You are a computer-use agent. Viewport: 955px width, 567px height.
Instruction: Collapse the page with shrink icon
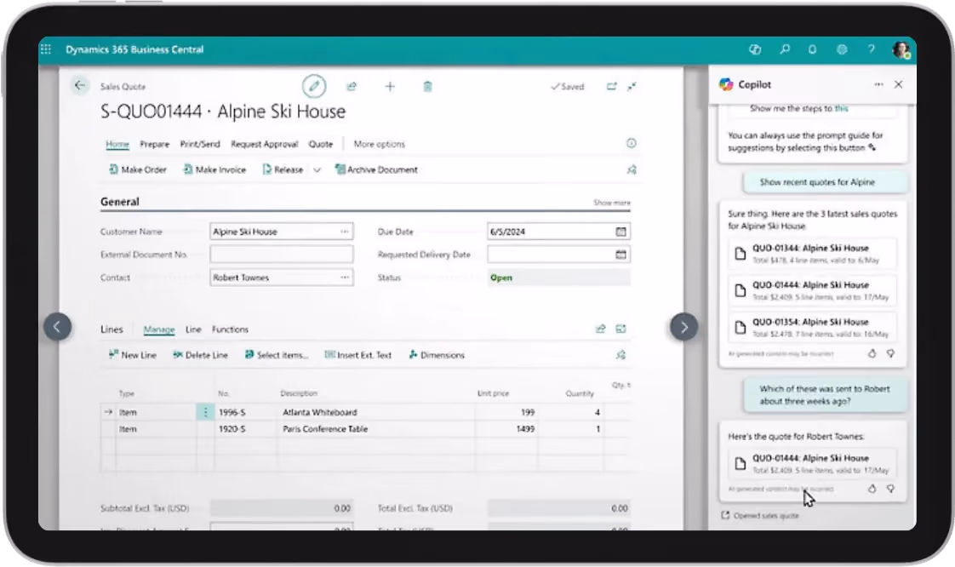pos(632,87)
